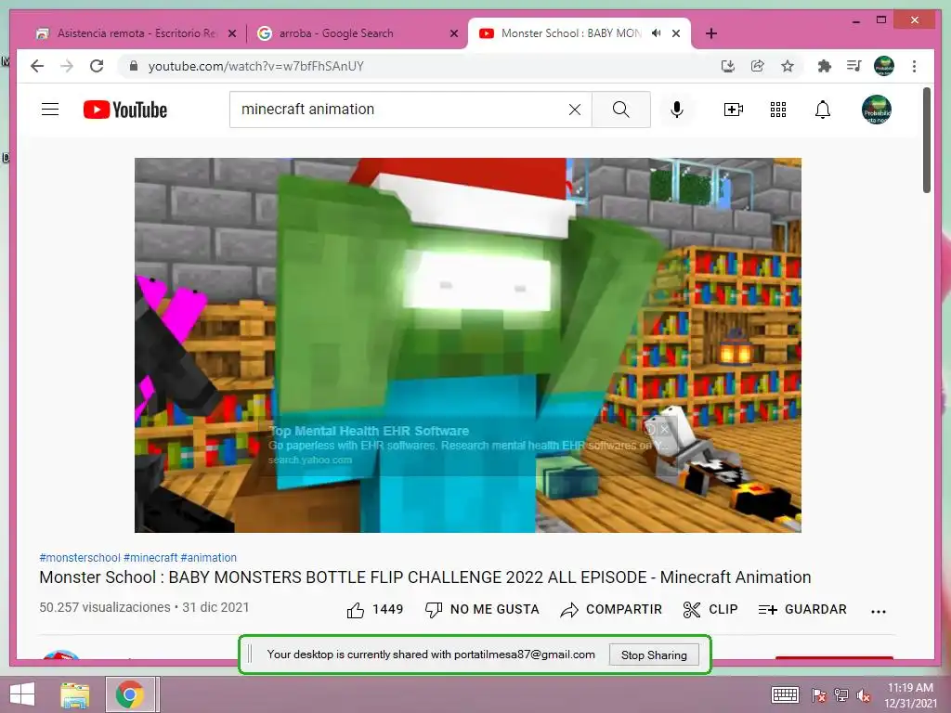Start voice search with the microphone
This screenshot has width=951, height=713.
pyautogui.click(x=677, y=110)
